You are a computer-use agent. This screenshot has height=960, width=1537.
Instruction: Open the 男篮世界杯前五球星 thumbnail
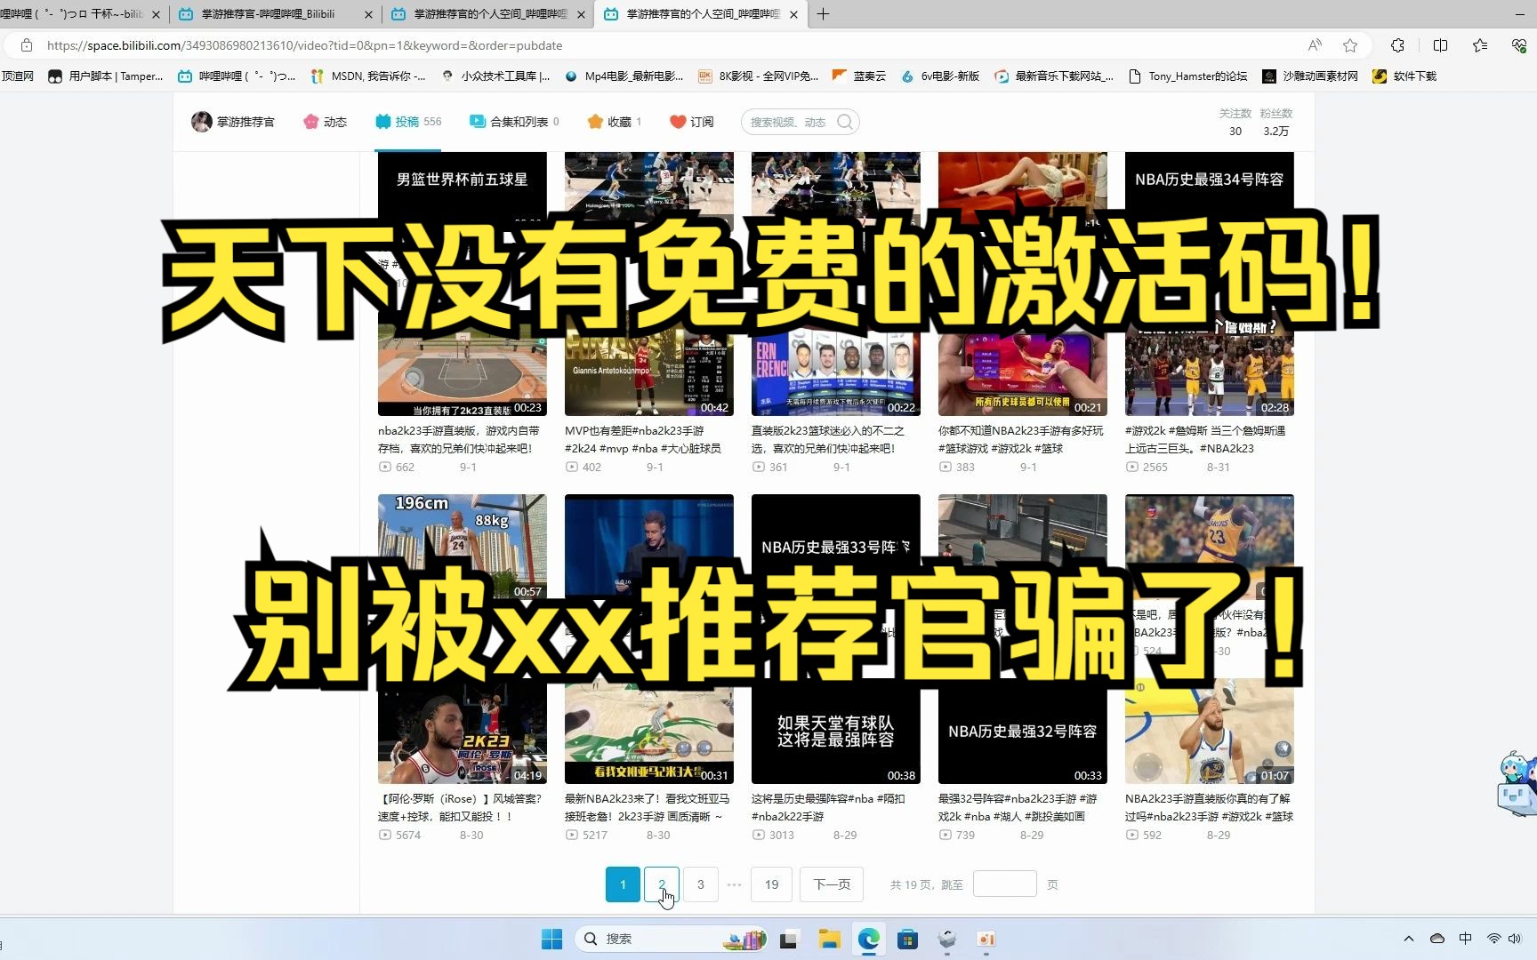tap(463, 186)
